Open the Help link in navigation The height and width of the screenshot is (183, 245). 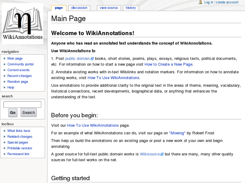11,87
